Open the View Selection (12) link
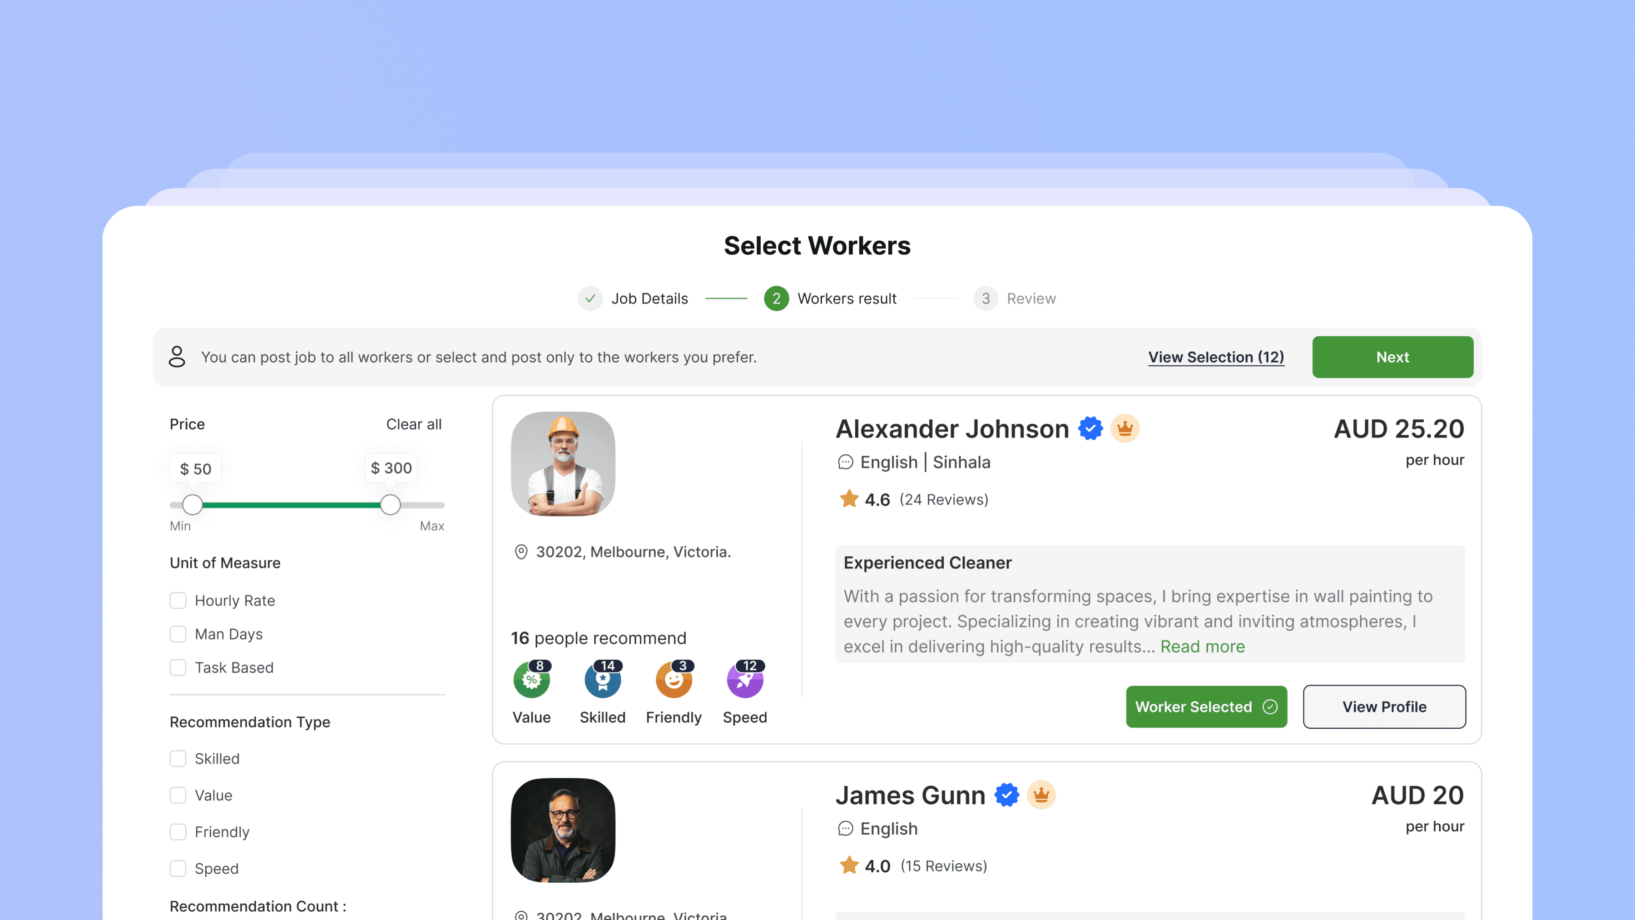 point(1216,357)
